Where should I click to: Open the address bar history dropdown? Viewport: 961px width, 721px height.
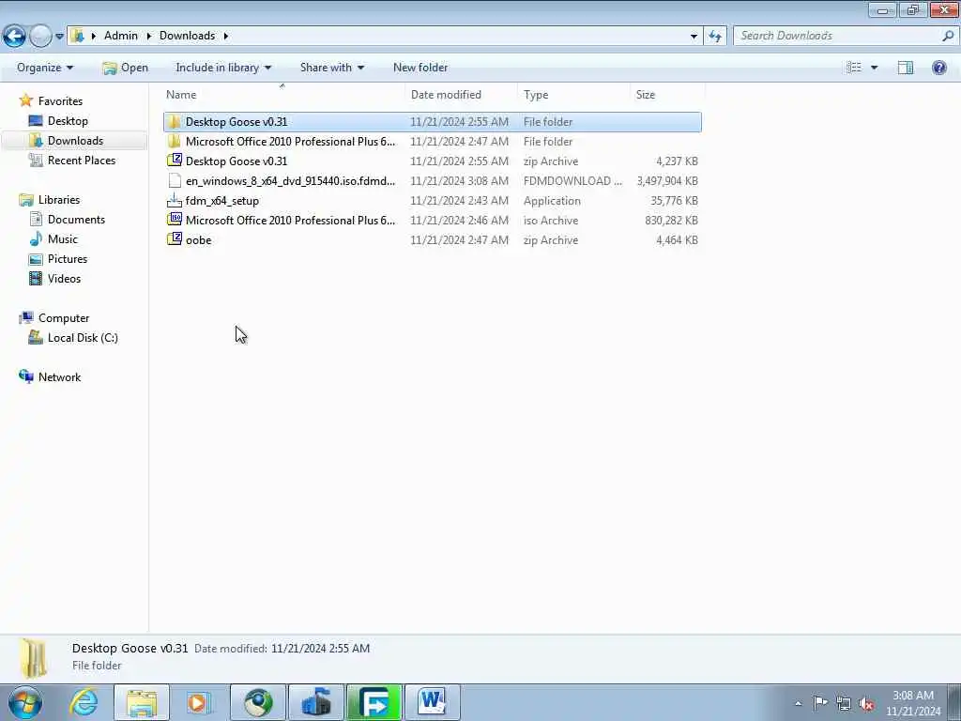coord(694,37)
